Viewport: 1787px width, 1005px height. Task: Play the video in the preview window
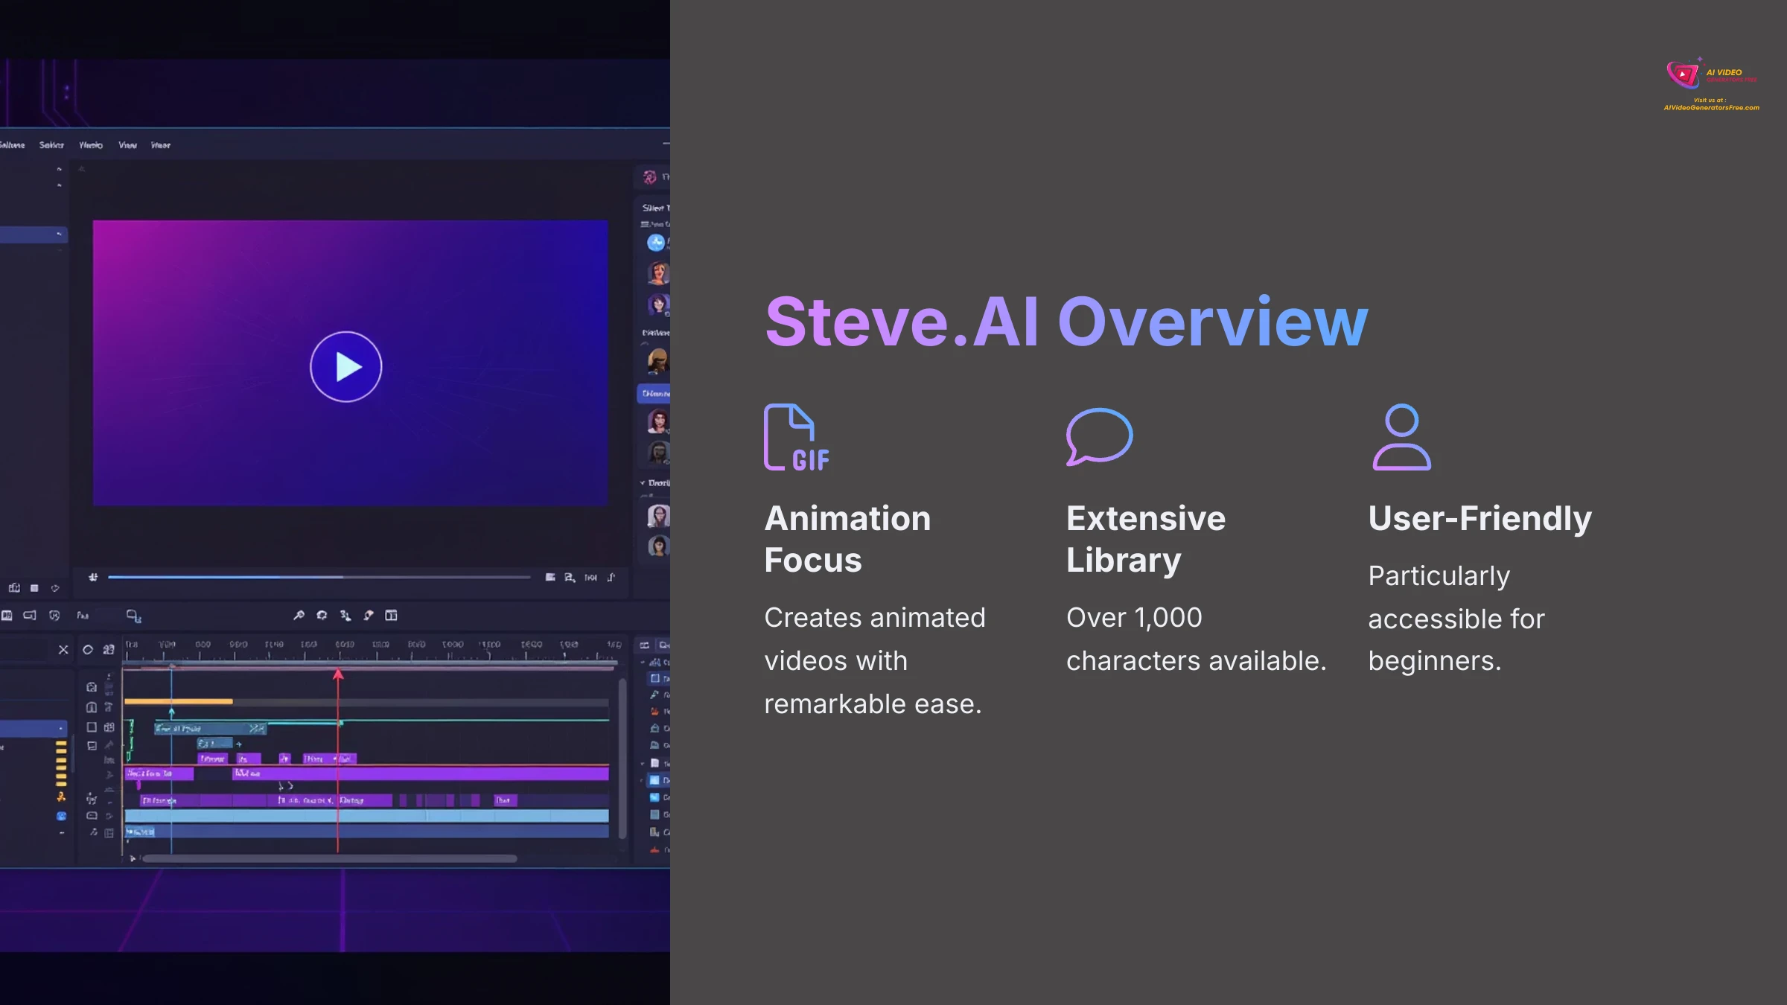[x=346, y=366]
